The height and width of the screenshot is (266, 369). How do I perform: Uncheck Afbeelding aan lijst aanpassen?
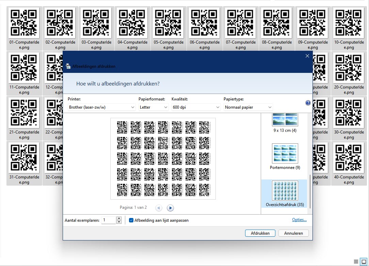tap(131, 220)
